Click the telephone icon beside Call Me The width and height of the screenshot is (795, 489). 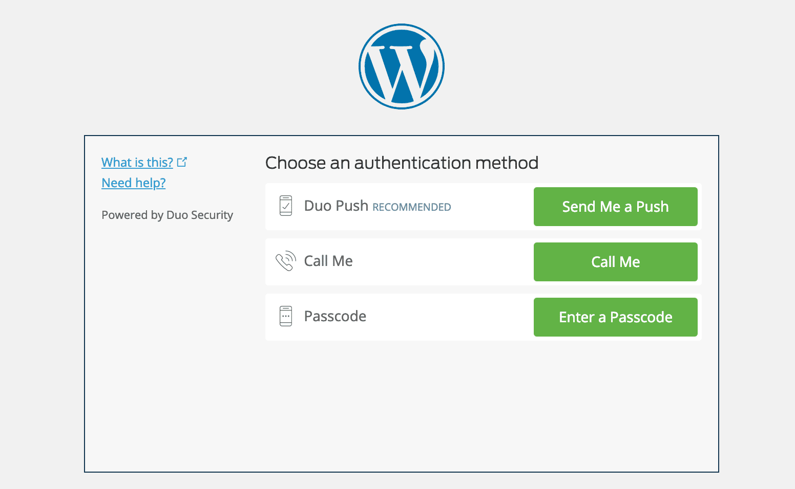(287, 261)
